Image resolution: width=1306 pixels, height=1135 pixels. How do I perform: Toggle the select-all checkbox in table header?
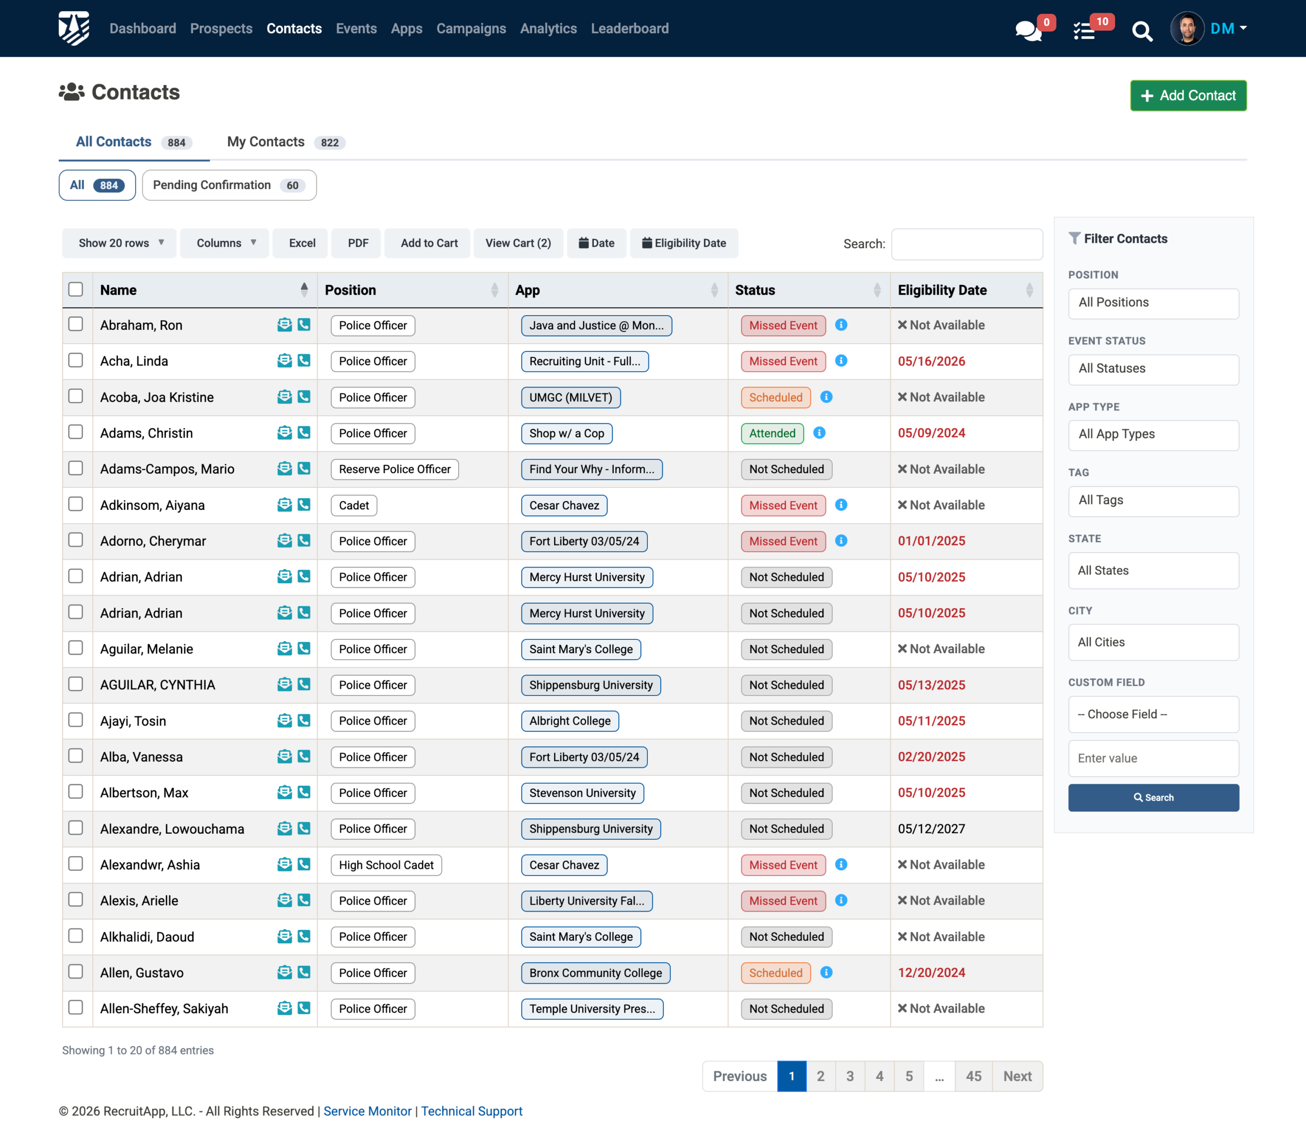tap(76, 290)
